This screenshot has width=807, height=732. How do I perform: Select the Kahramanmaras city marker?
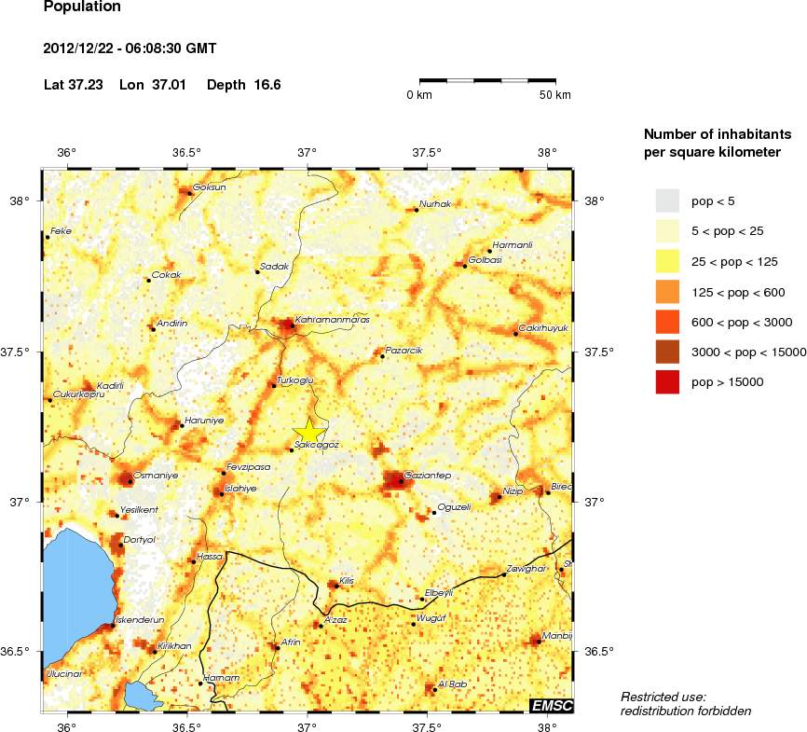pos(292,325)
